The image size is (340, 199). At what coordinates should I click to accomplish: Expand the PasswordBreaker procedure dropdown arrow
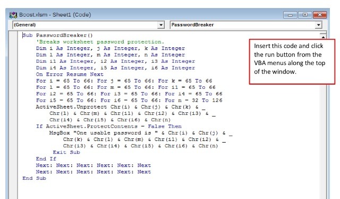tap(318, 25)
